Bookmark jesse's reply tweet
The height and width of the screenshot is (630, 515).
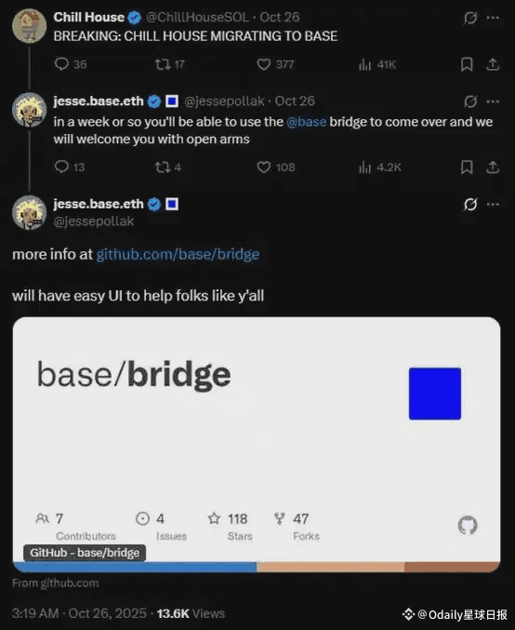click(x=467, y=168)
